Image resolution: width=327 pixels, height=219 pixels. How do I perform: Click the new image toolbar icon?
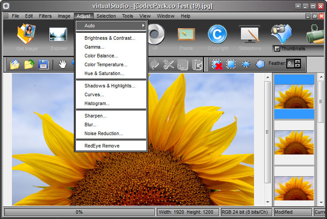[x=15, y=64]
